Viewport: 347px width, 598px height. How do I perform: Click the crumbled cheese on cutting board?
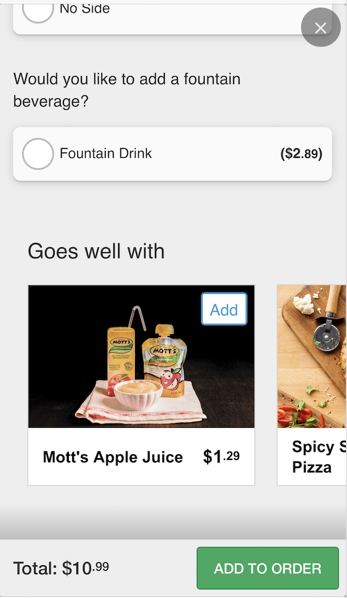[x=304, y=303]
